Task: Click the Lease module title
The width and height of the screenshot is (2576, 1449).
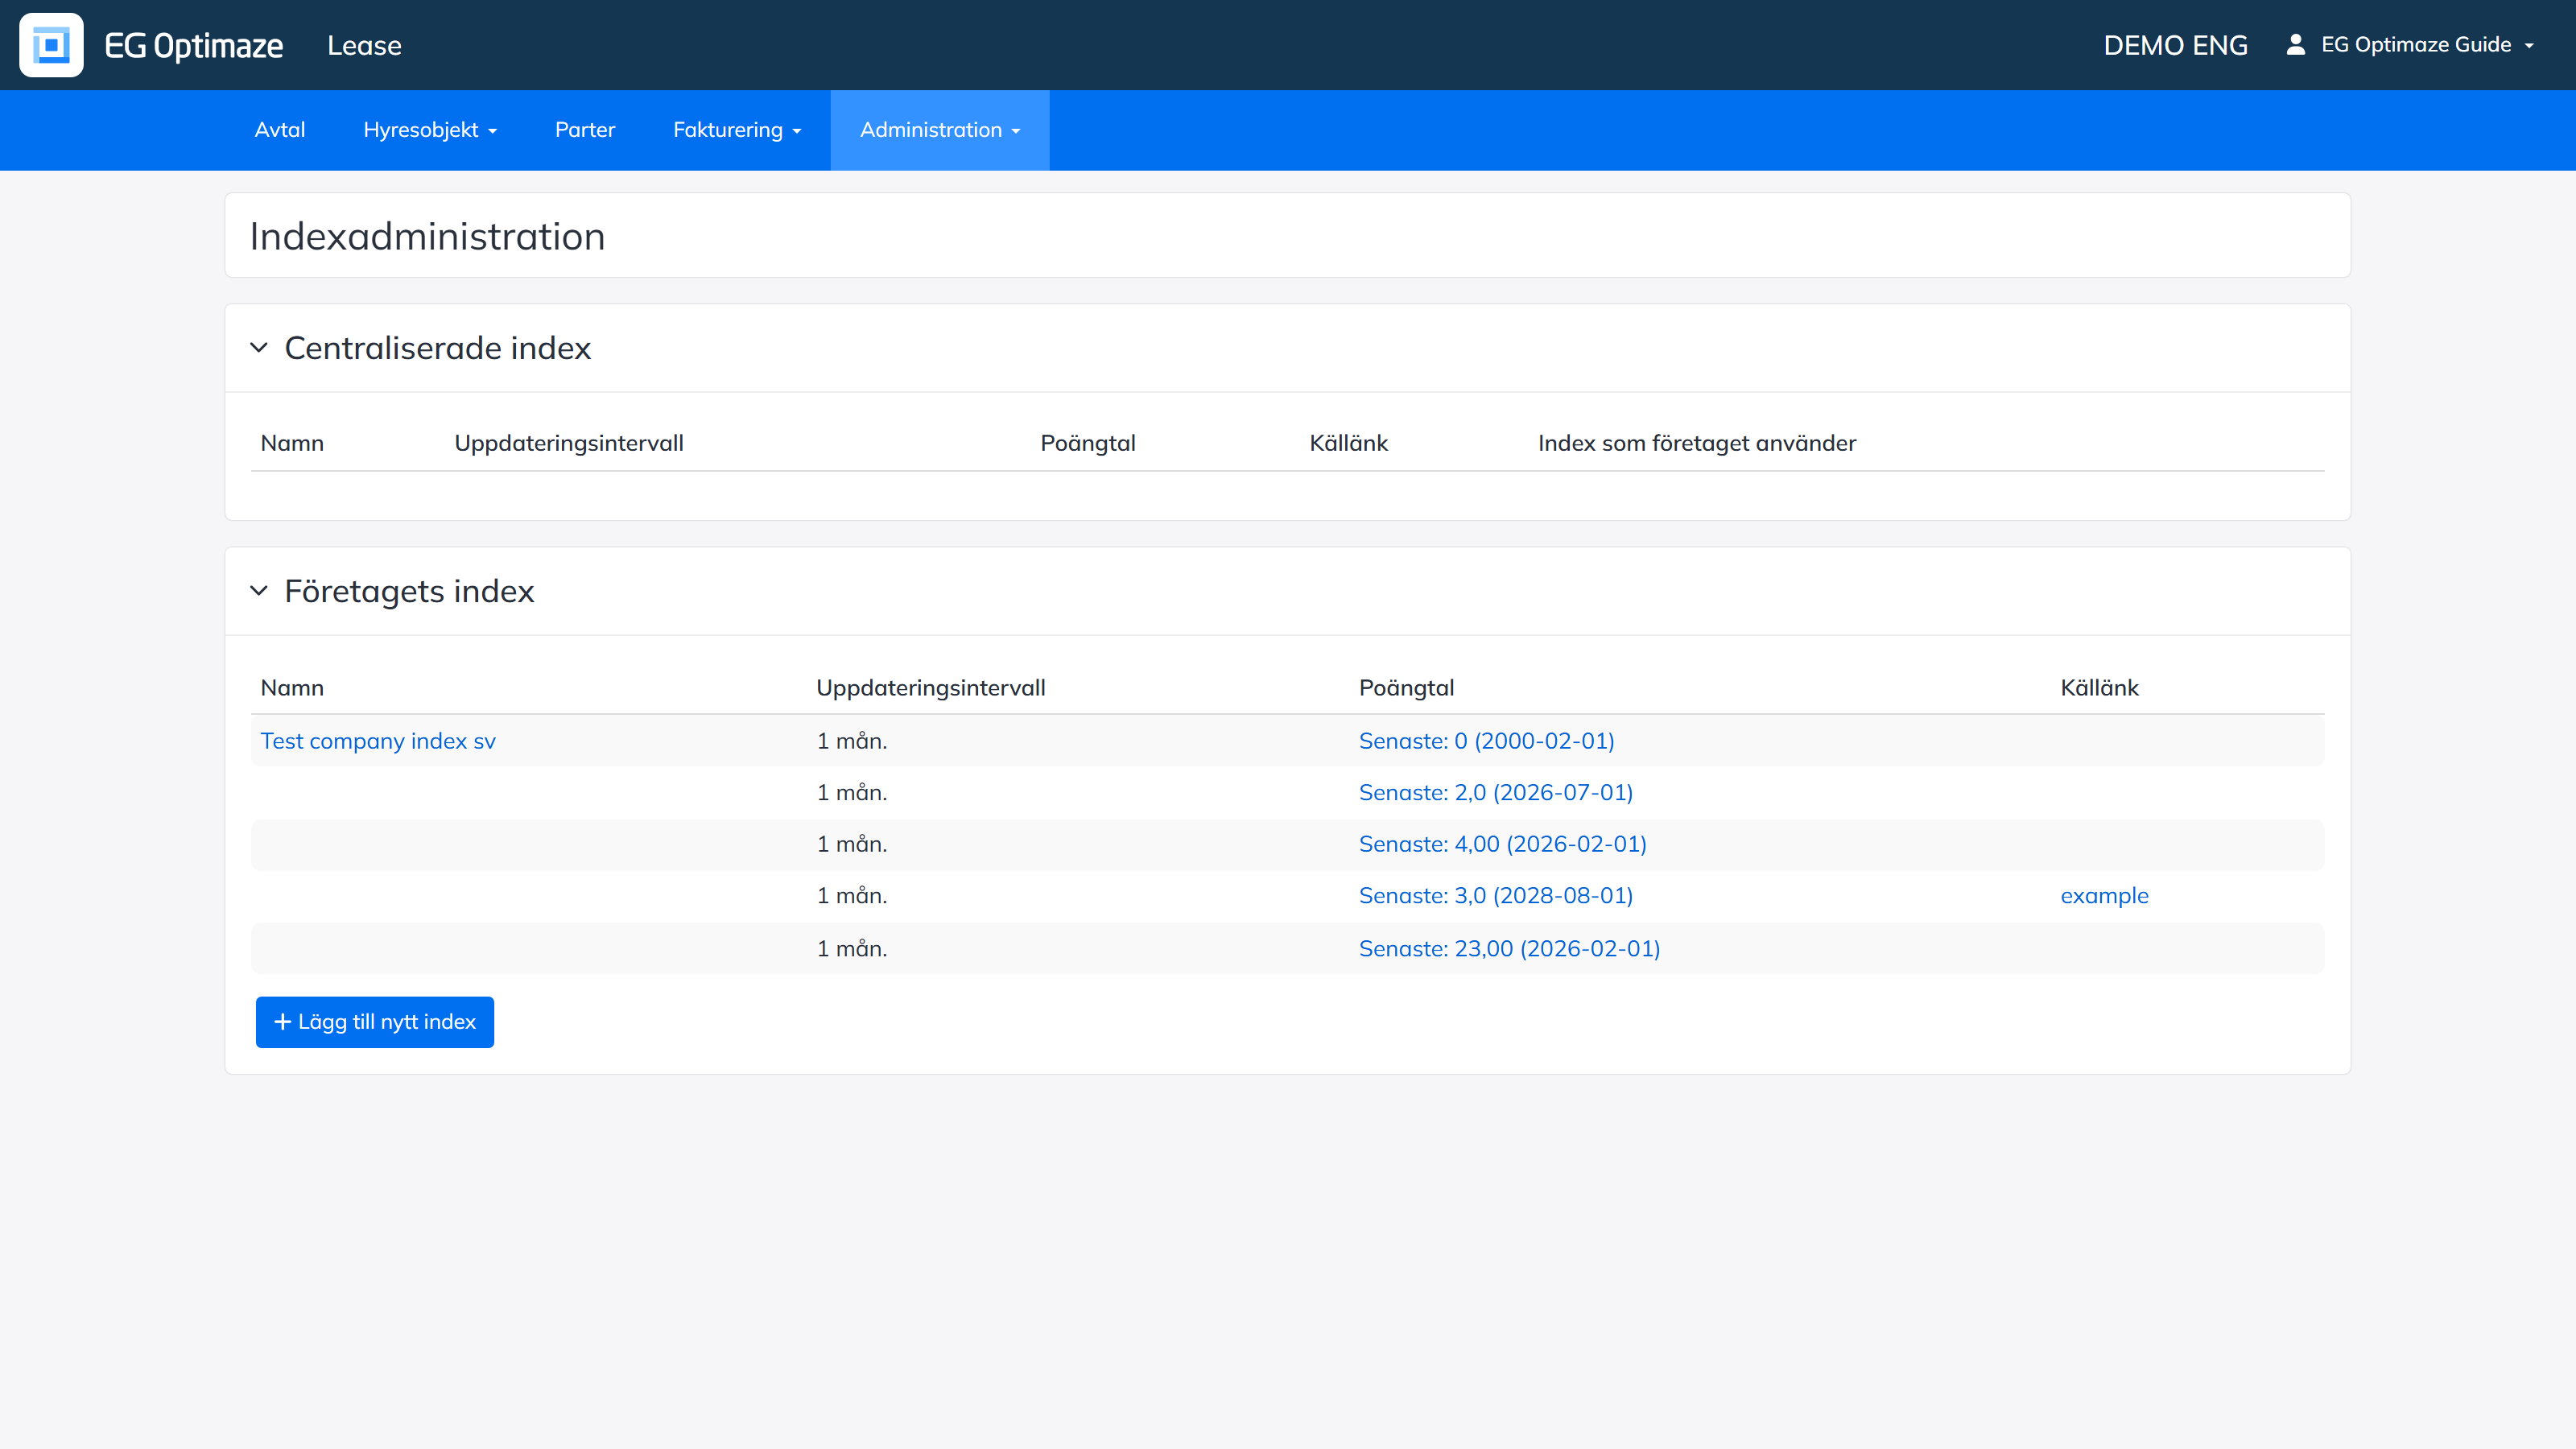Action: (364, 46)
